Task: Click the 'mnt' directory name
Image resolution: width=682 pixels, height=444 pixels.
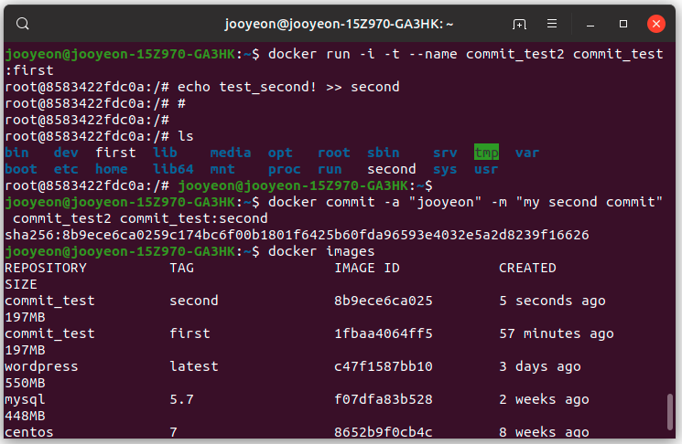Action: 222,169
